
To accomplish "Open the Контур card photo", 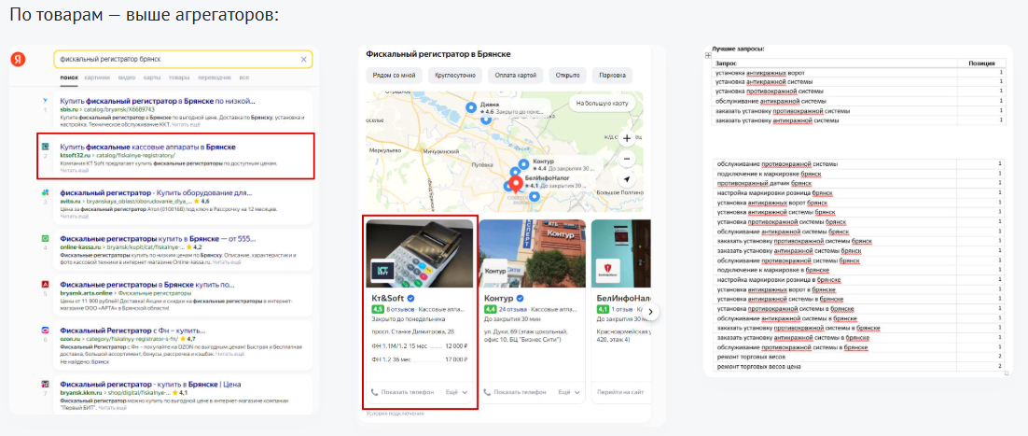I will [x=533, y=253].
